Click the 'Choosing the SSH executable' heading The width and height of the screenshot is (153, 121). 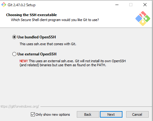click(x=31, y=15)
